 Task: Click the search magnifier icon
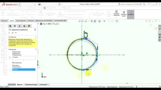coord(144,4)
